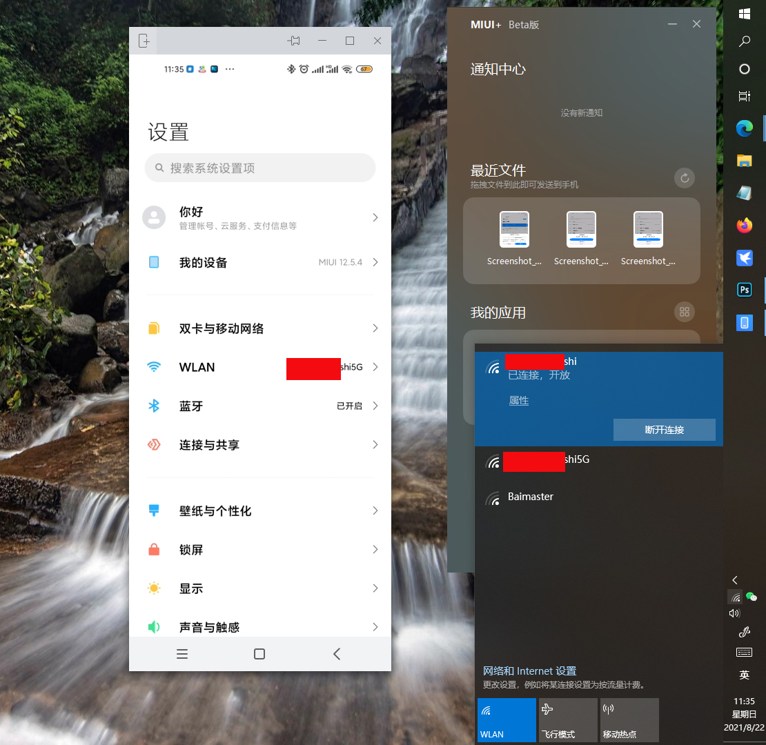Select the first Screenshot file thumbnail
This screenshot has height=745, width=766.
point(514,229)
